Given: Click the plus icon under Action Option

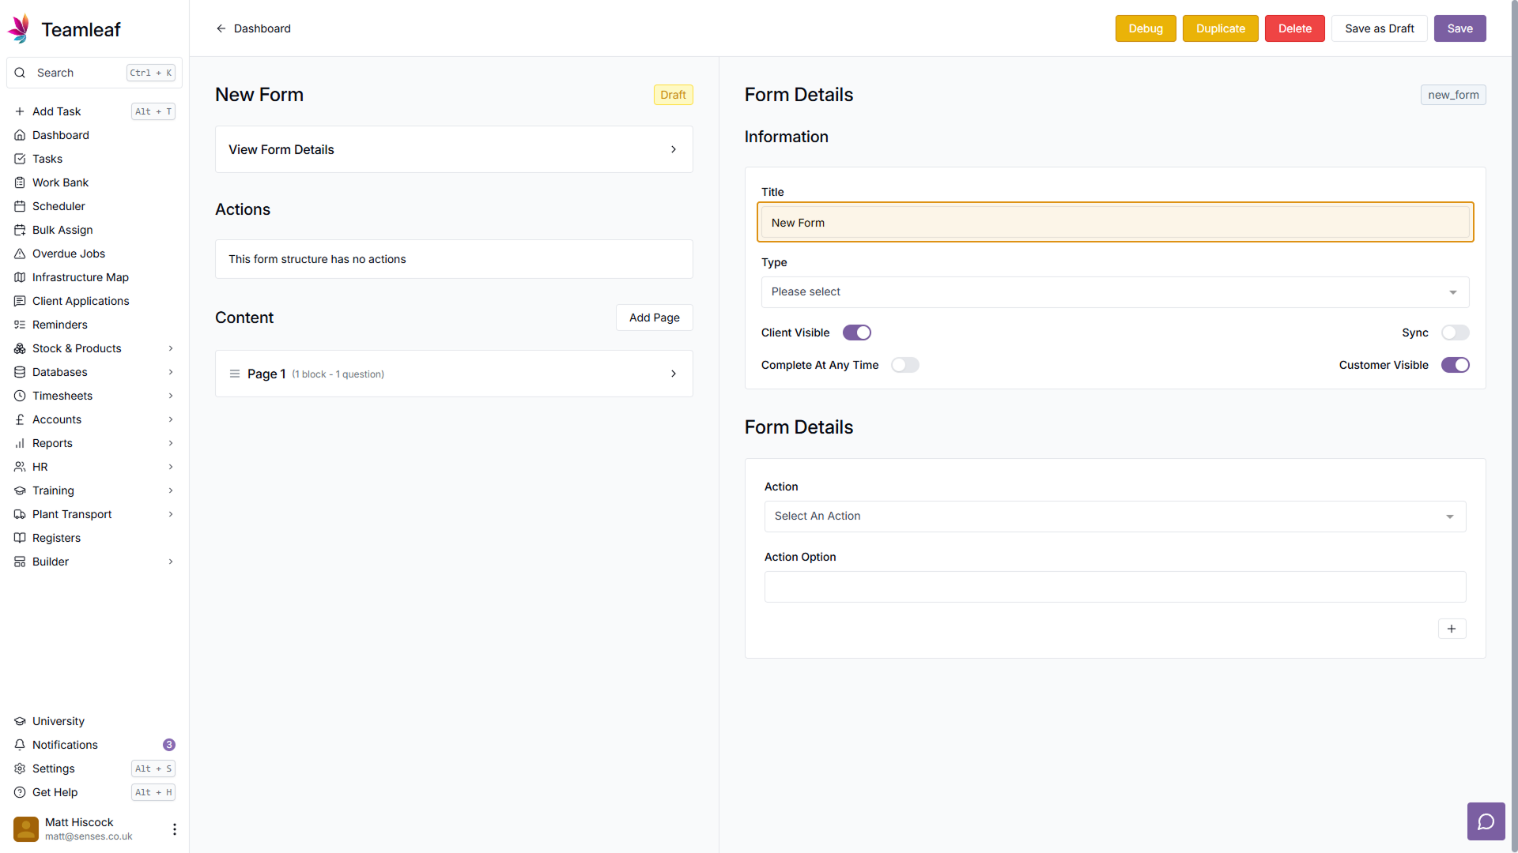Looking at the screenshot, I should click(1452, 629).
